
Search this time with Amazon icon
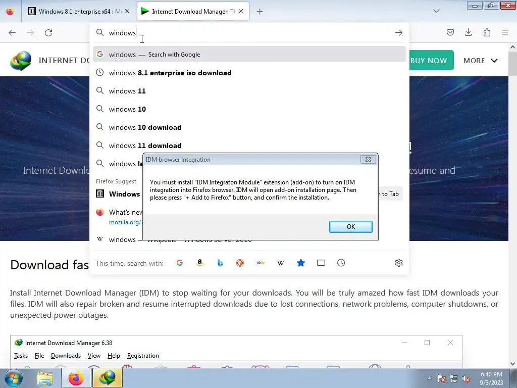[200, 263]
